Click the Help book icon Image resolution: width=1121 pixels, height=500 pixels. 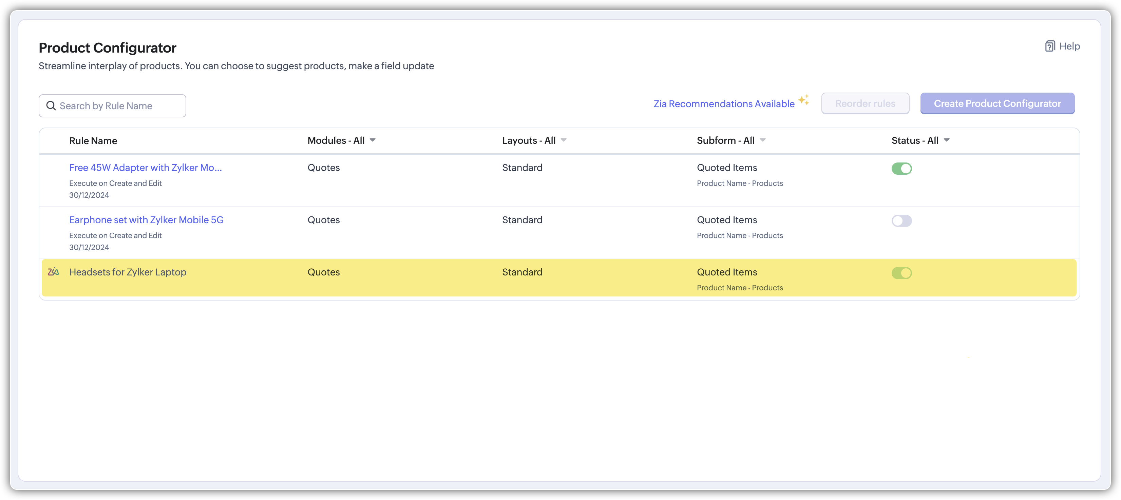coord(1050,46)
